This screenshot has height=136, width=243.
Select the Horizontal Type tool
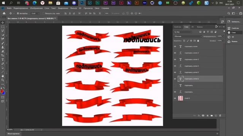(x=3, y=60)
